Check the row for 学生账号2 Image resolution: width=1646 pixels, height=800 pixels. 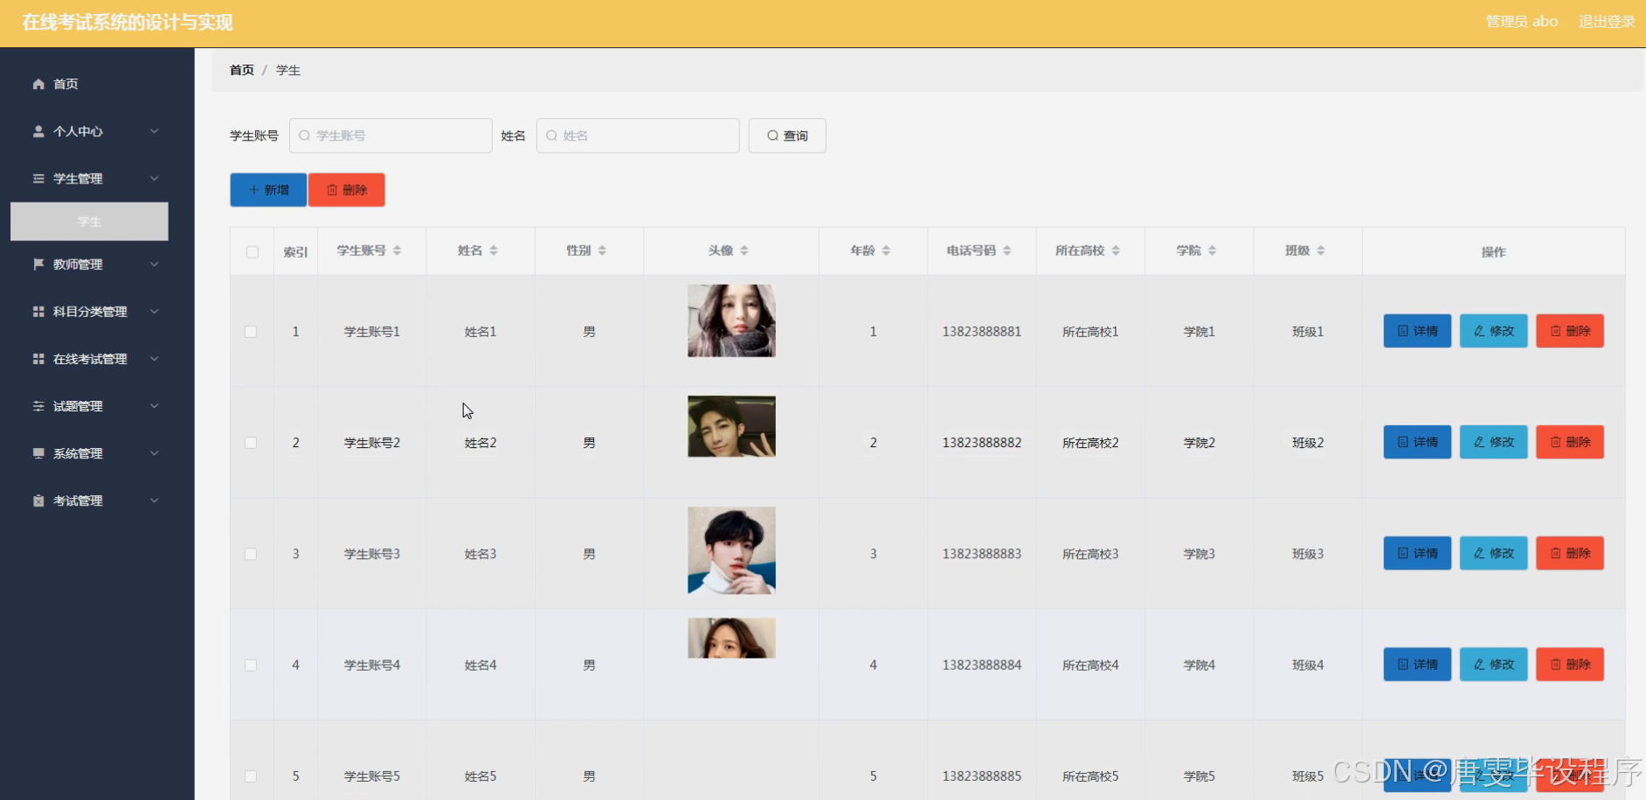[251, 443]
